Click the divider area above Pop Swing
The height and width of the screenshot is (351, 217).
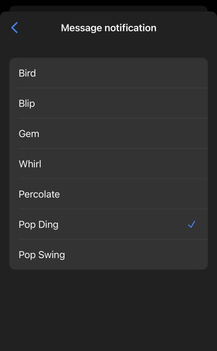[x=108, y=240]
